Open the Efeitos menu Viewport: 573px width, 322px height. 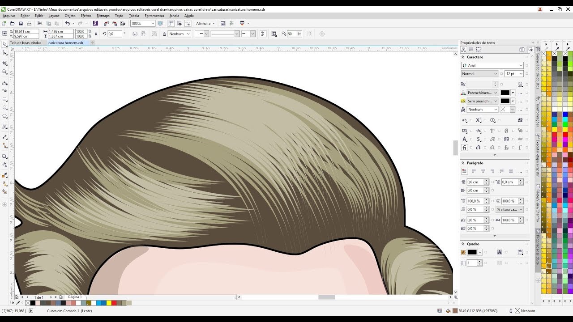(x=86, y=16)
